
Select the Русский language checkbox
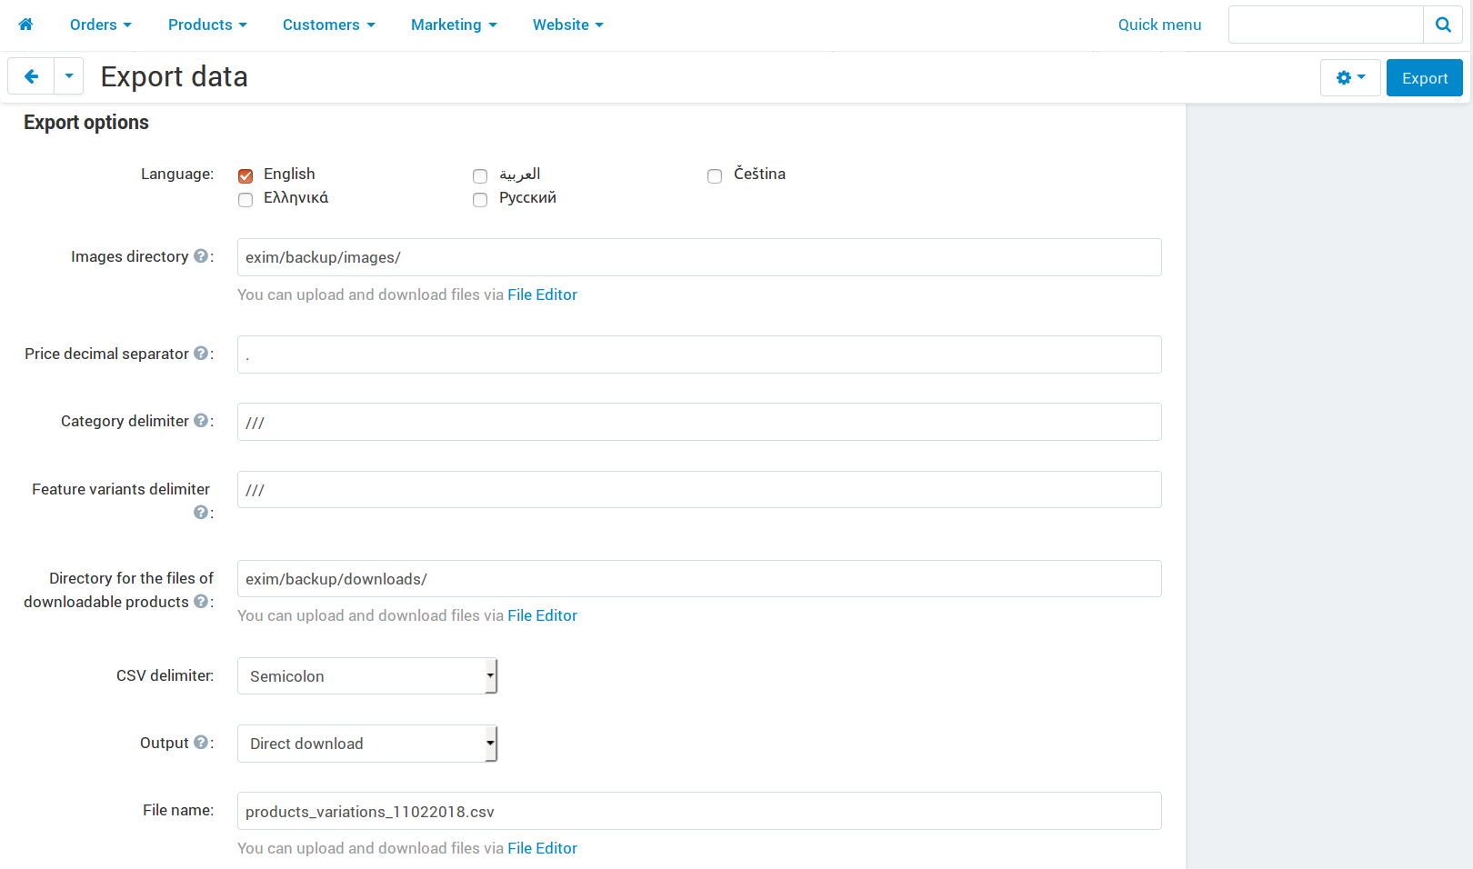480,199
